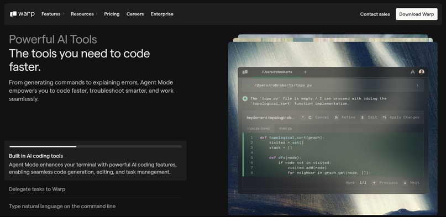Screen dimensions: 446x217
Task: Click the R Refine shortcut button
Action: coord(344,117)
